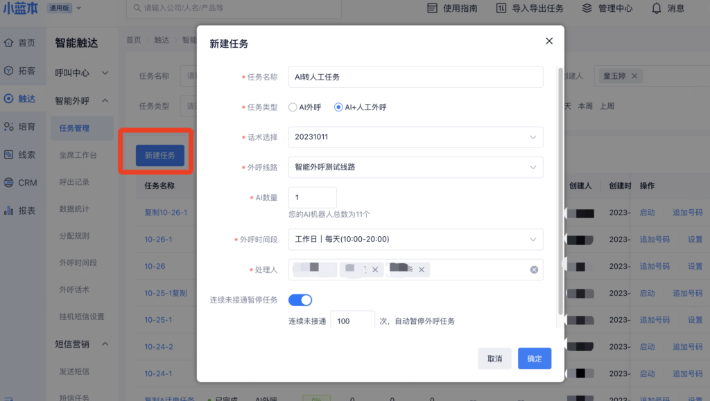Select the AI+人工外呼 radio option
The width and height of the screenshot is (710, 401).
(x=338, y=107)
